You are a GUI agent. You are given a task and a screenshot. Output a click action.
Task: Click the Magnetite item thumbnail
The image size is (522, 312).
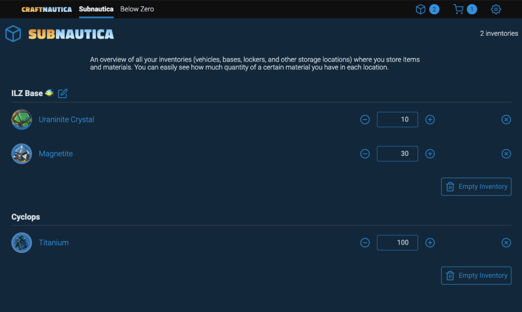coord(22,154)
